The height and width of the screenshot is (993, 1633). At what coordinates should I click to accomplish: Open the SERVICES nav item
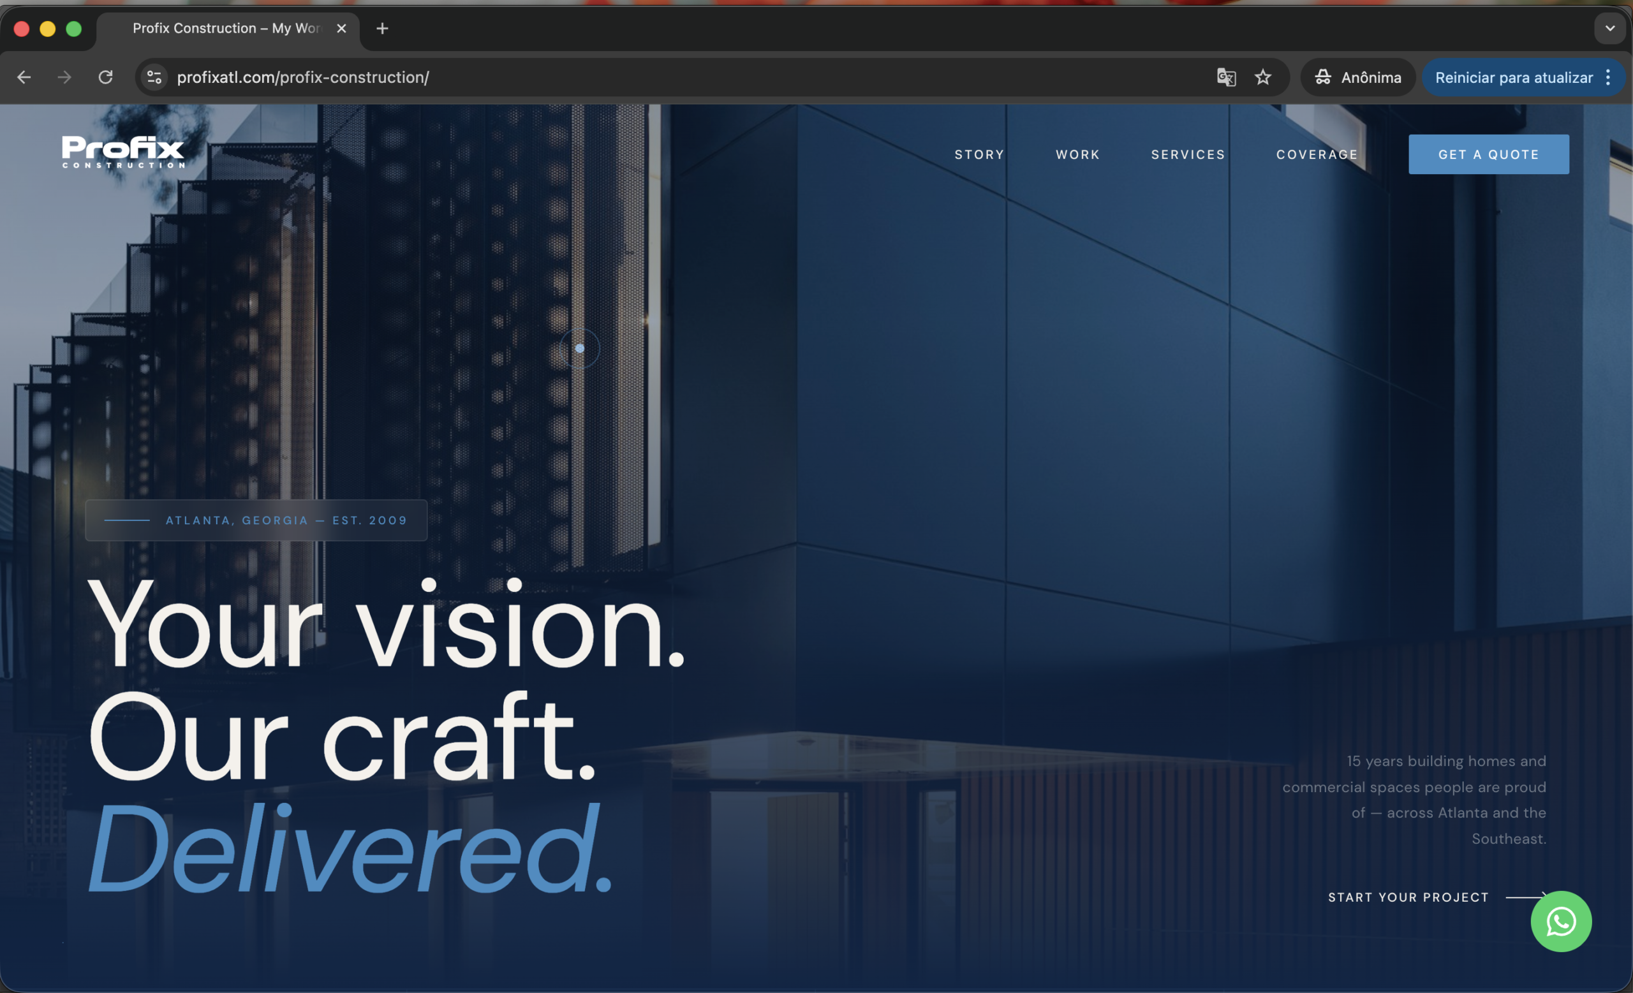tap(1188, 154)
